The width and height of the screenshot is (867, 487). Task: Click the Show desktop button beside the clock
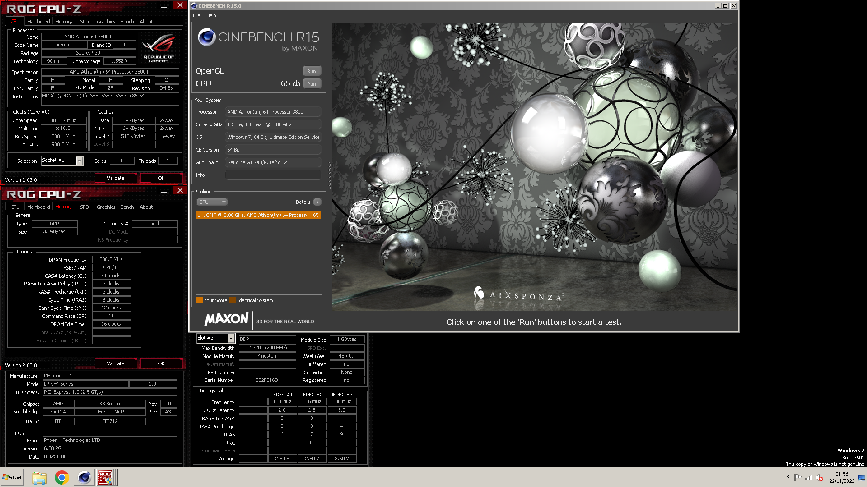862,478
